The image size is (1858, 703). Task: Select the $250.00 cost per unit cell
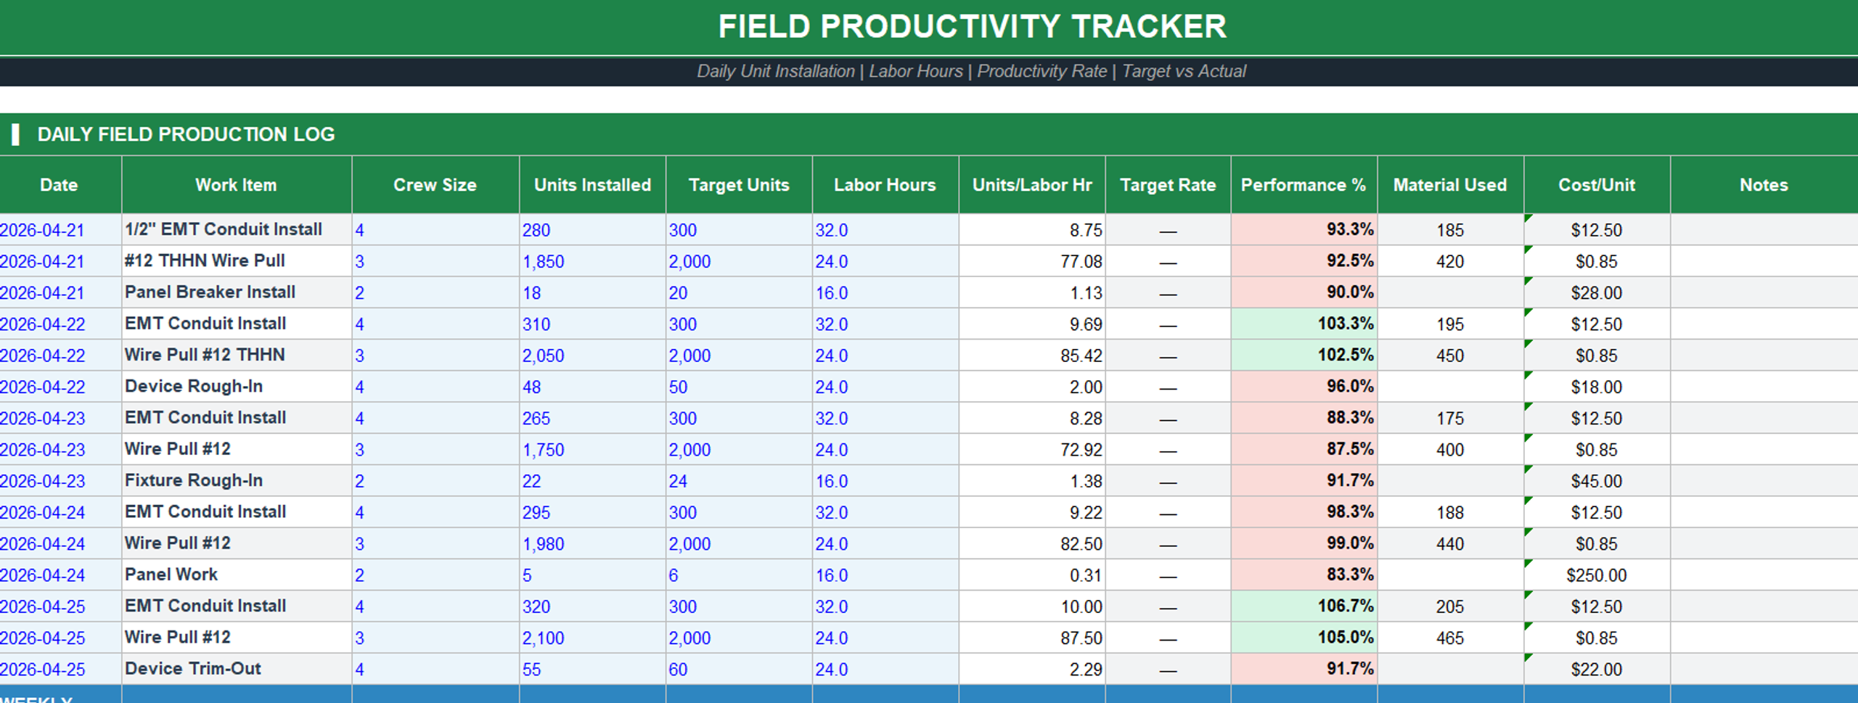(1597, 575)
